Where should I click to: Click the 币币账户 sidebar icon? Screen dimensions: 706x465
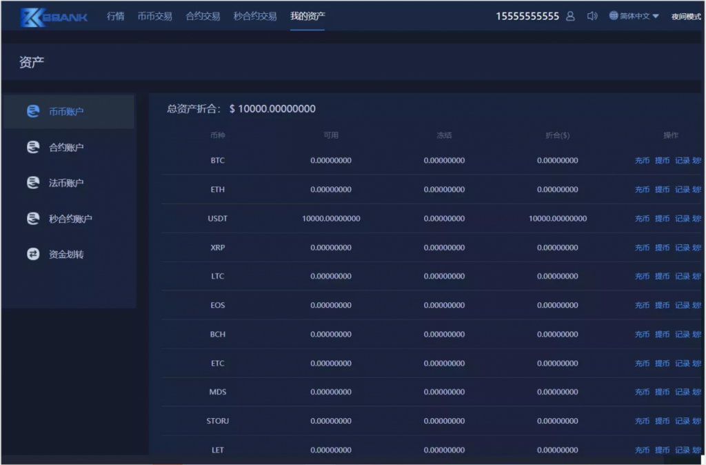pyautogui.click(x=33, y=111)
